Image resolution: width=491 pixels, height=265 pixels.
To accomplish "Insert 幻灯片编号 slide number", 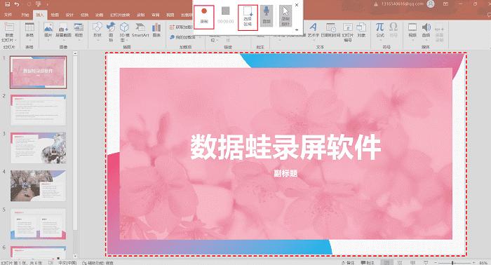I will pos(348,32).
